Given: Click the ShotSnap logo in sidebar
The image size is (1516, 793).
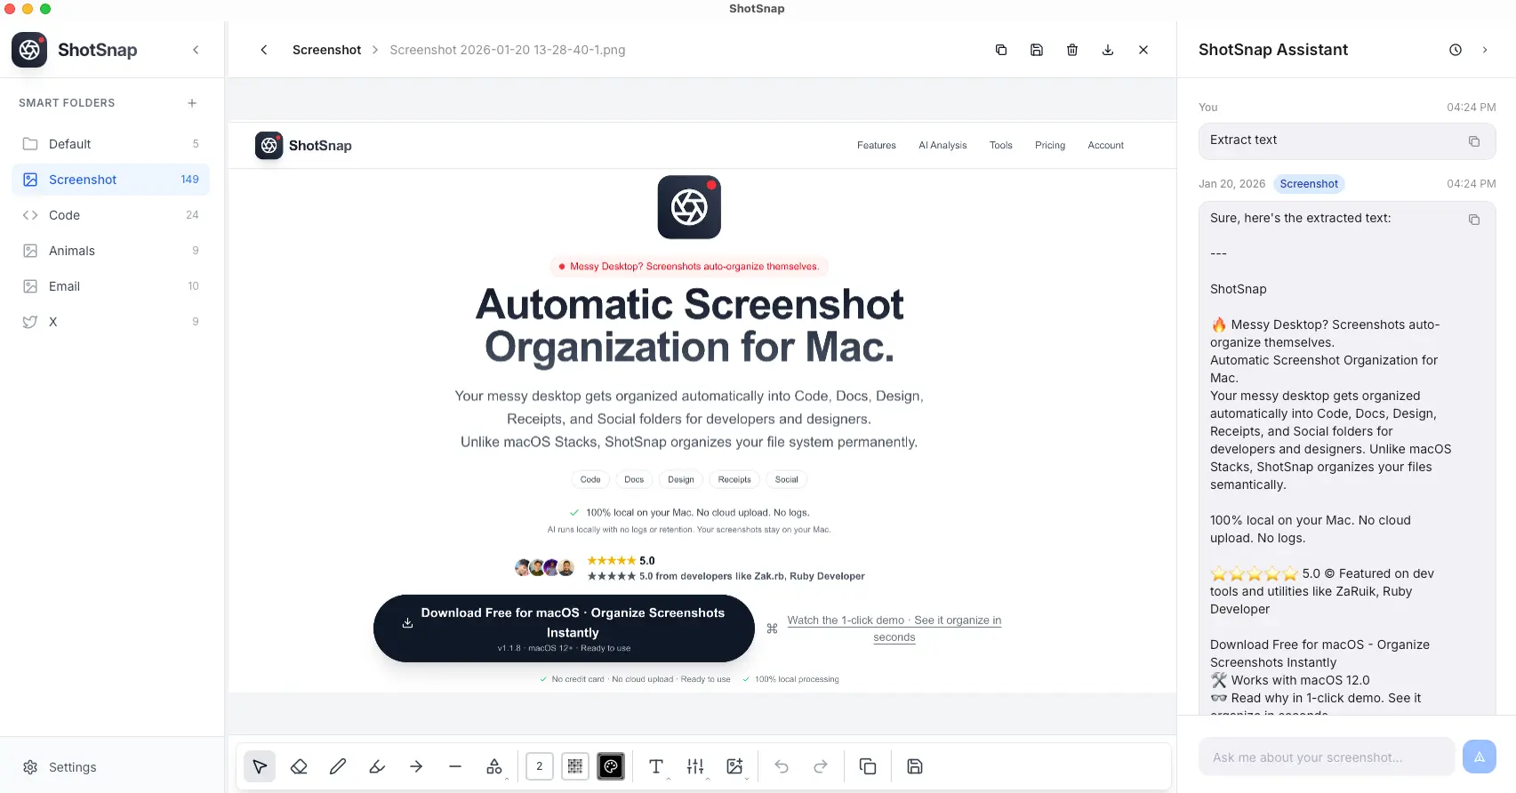Looking at the screenshot, I should [29, 50].
